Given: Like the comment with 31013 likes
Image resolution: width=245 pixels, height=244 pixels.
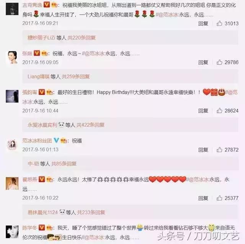Looking at the screenshot, I should 219,23.
